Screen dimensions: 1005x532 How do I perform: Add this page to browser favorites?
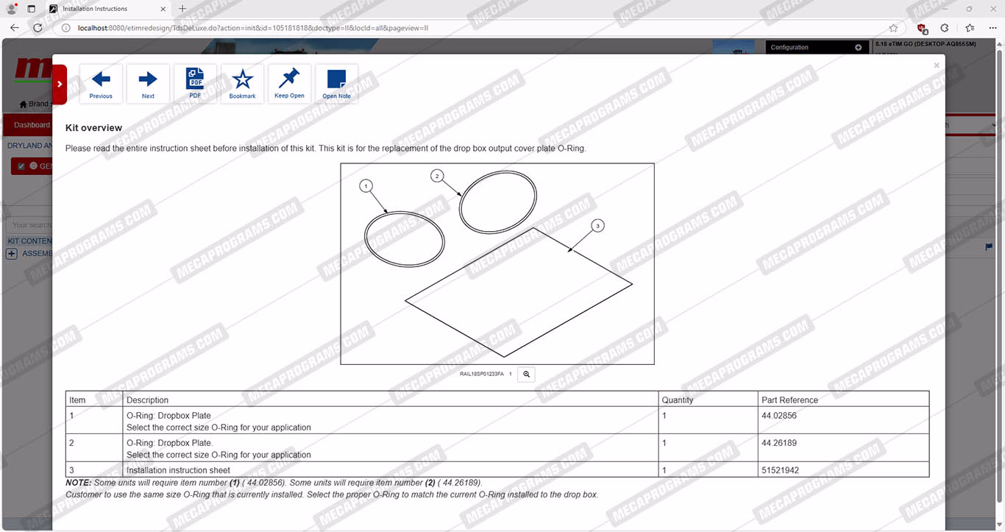(893, 28)
